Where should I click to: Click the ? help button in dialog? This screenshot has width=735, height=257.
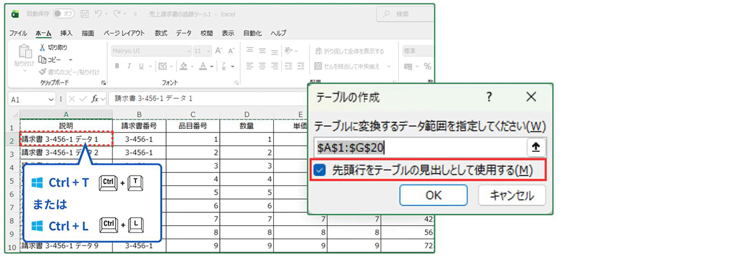click(x=489, y=97)
